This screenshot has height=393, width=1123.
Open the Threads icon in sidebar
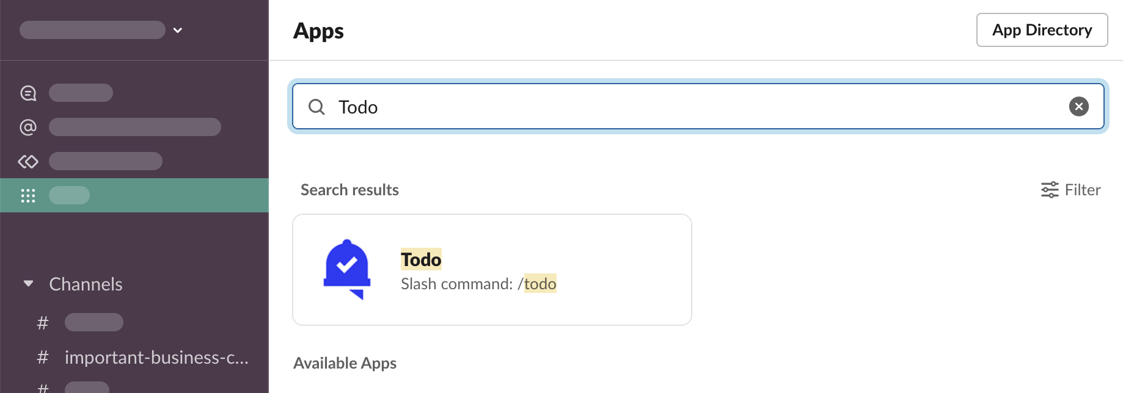pos(28,93)
